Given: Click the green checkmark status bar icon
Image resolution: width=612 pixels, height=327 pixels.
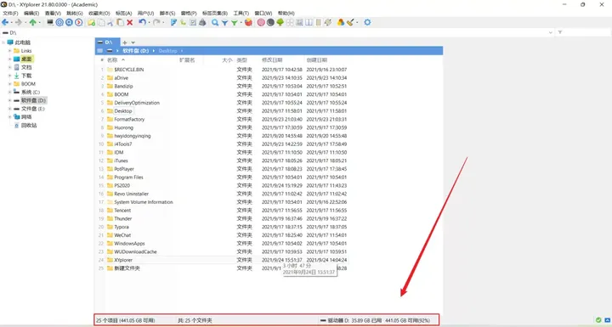Looking at the screenshot, I should click(x=598, y=320).
